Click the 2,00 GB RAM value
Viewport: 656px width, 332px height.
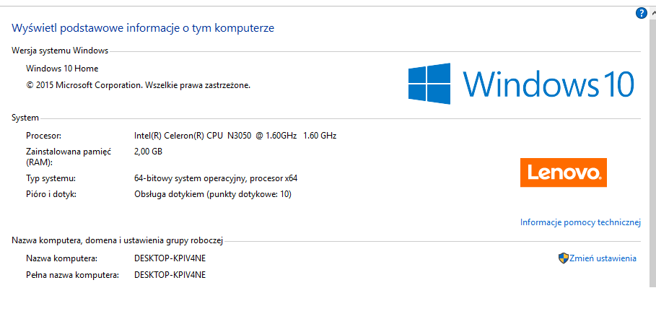coord(148,152)
